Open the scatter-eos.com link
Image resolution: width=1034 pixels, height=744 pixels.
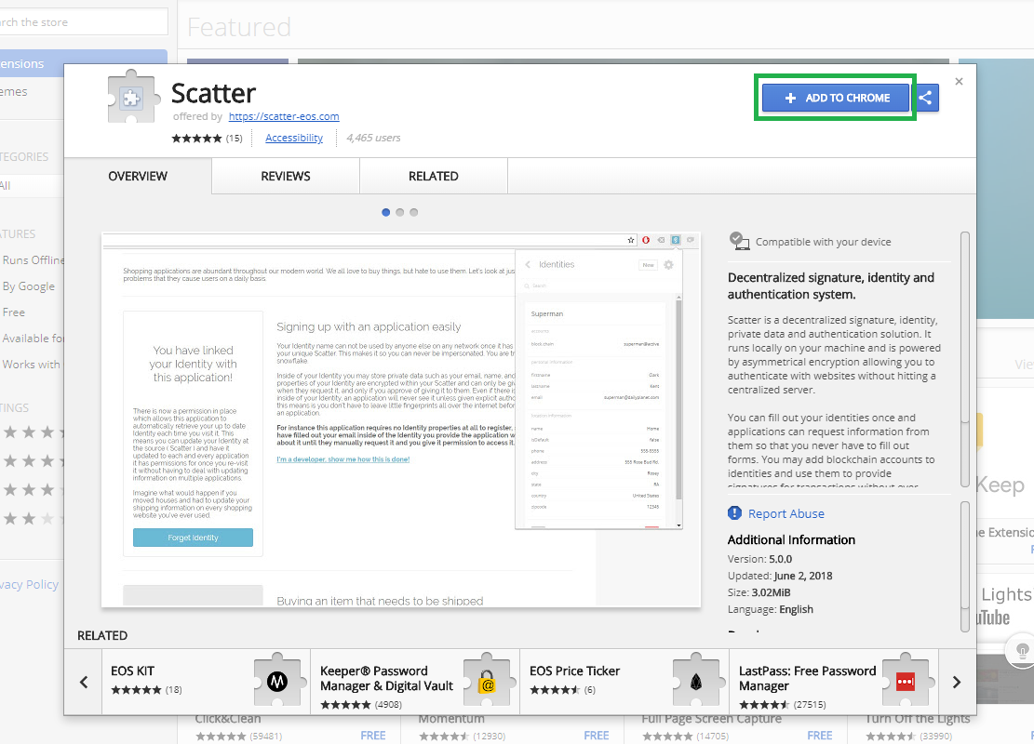(284, 116)
